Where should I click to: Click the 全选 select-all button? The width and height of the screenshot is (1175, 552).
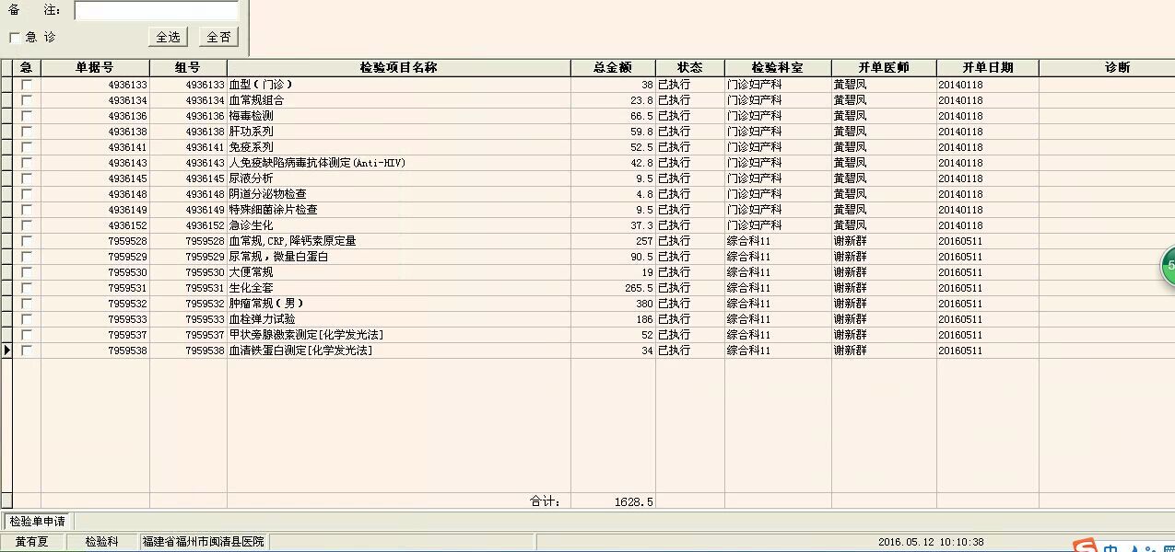coord(168,37)
